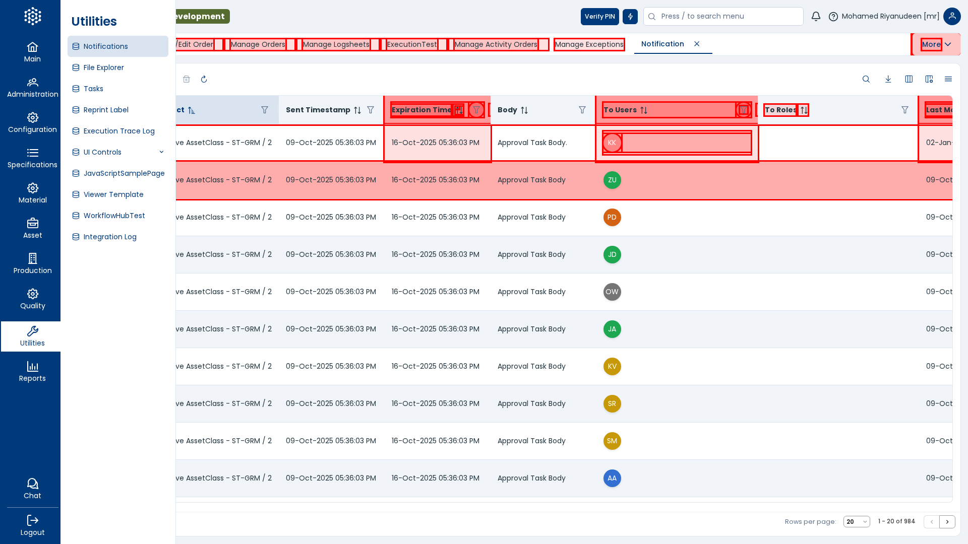This screenshot has width=968, height=544.
Task: Click the refresh icon in table toolbar
Action: [204, 79]
